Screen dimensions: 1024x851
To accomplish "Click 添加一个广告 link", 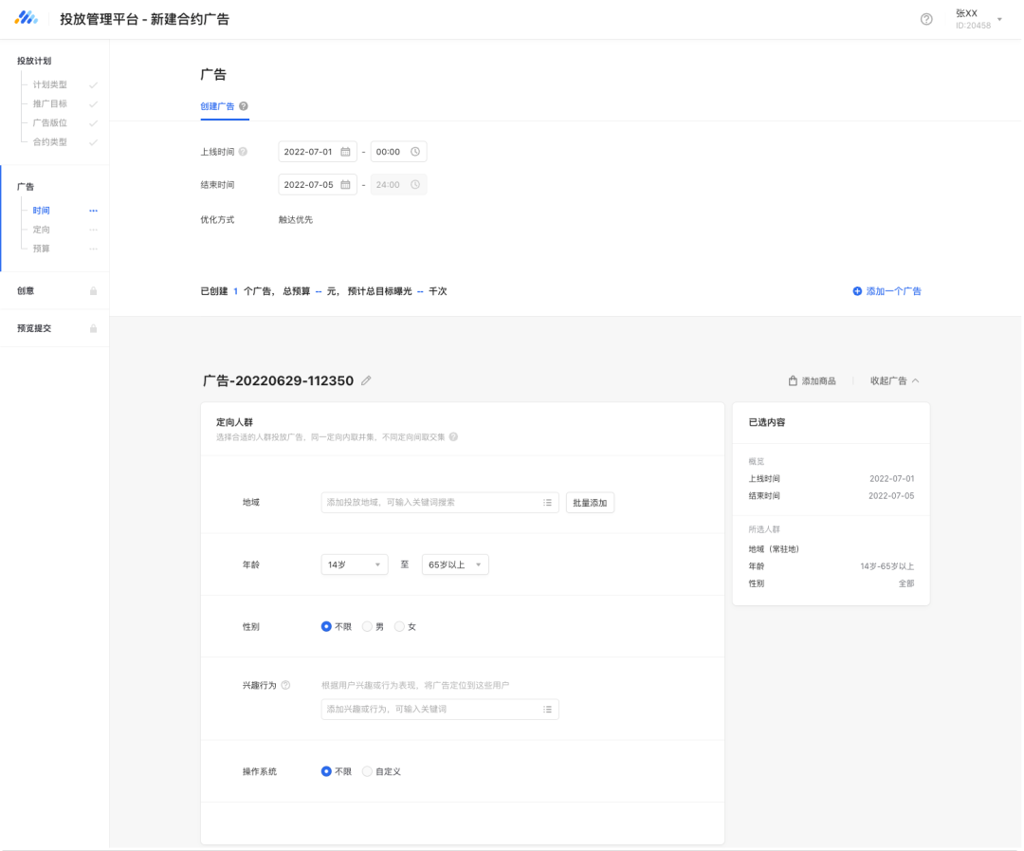I will tap(887, 291).
